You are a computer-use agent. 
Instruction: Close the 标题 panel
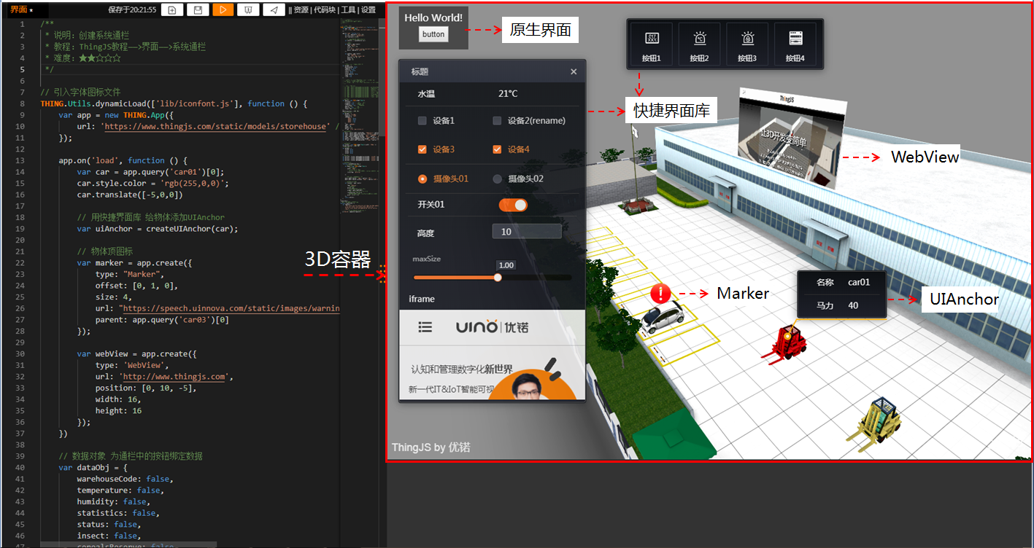click(x=574, y=71)
